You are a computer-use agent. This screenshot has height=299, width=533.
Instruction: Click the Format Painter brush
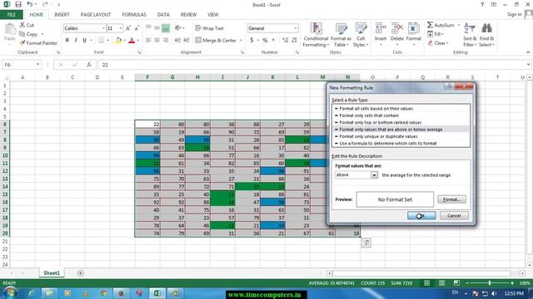click(22, 43)
